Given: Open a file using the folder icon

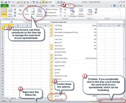Looking at the screenshot, I should pos(18,2).
